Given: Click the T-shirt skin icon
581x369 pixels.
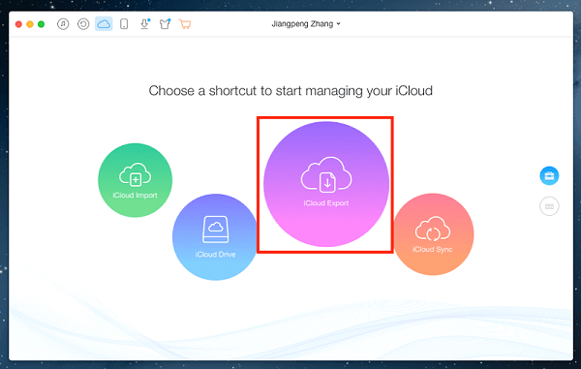Looking at the screenshot, I should [x=165, y=24].
